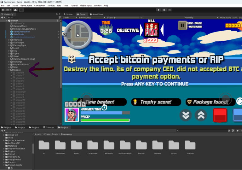Click the in-game pause button

tap(182, 25)
